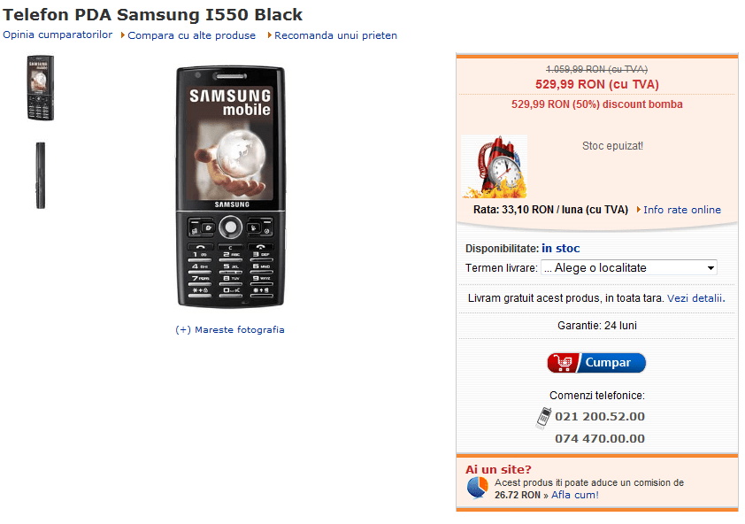
Task: Click orange arrow before Recomanda unui prieten
Action: 269,35
